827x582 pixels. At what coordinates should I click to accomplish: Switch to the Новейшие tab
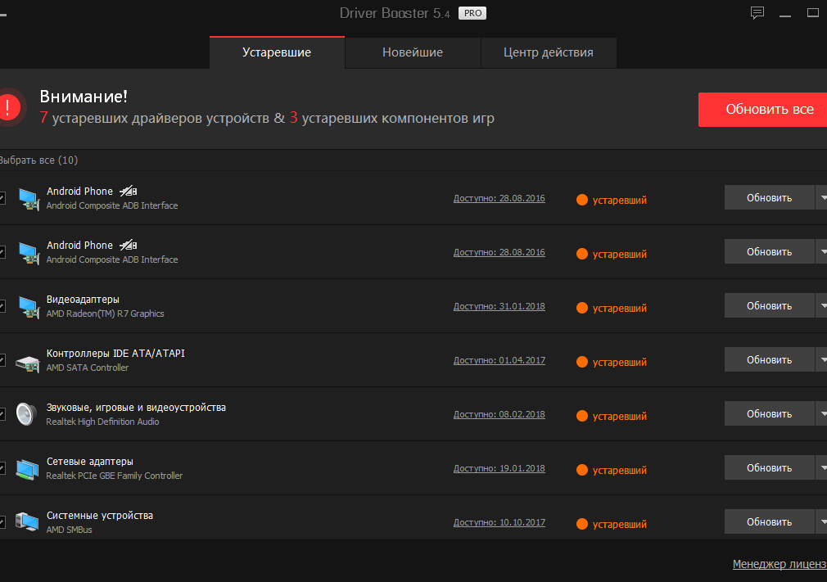413,52
